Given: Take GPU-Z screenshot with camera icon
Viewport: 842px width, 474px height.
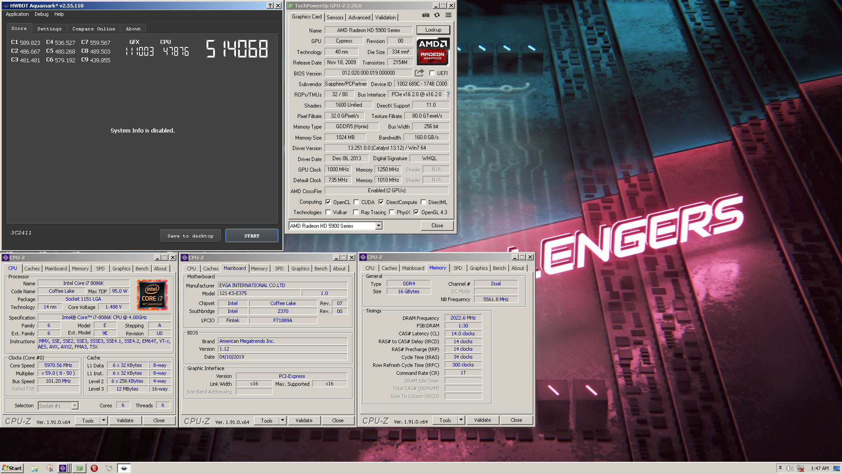Looking at the screenshot, I should click(x=425, y=15).
